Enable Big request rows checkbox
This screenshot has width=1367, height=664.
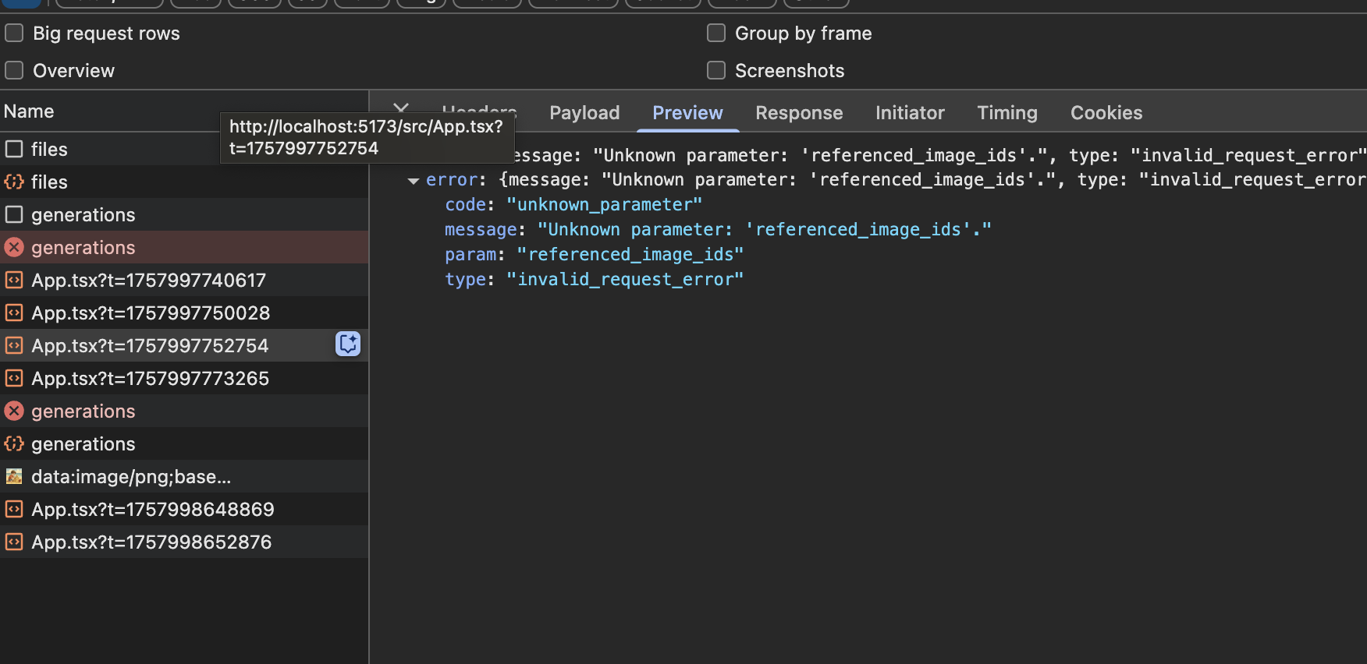click(14, 34)
